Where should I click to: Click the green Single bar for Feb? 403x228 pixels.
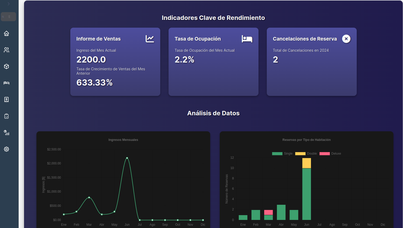pyautogui.click(x=256, y=215)
